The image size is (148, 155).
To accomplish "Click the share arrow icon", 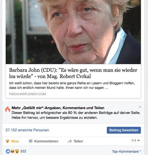I will pyautogui.click(x=70, y=141).
